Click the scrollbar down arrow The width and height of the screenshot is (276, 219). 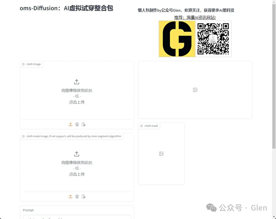[274, 217]
